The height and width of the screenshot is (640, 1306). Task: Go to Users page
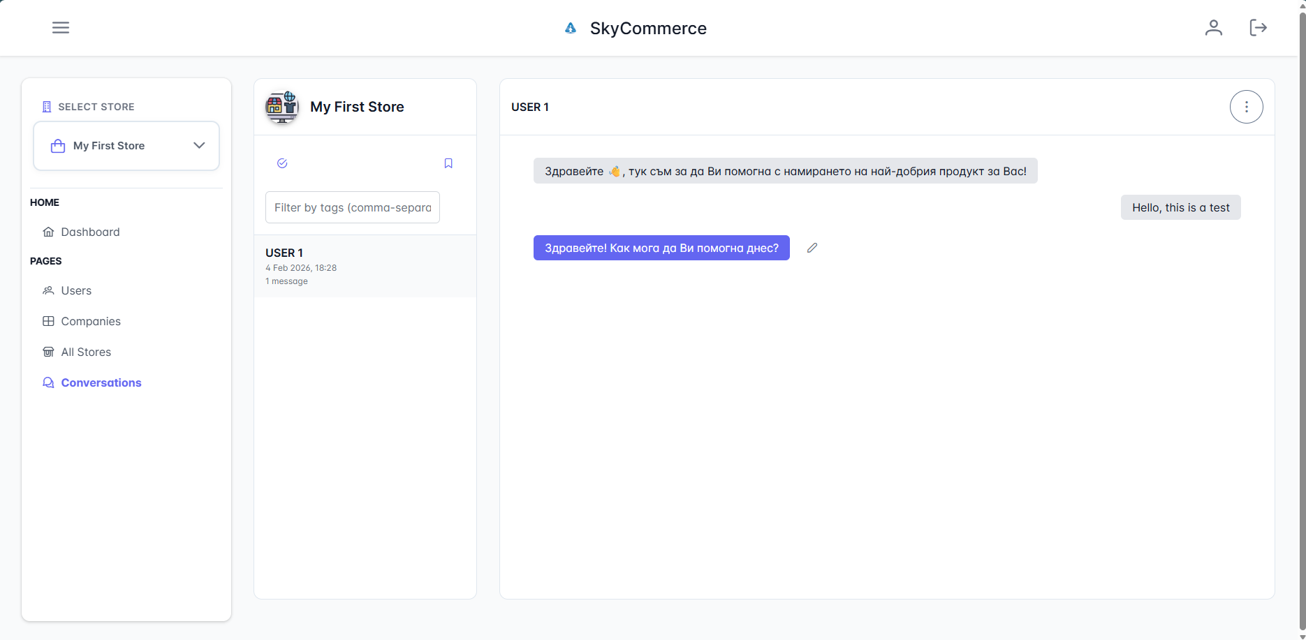pyautogui.click(x=76, y=290)
